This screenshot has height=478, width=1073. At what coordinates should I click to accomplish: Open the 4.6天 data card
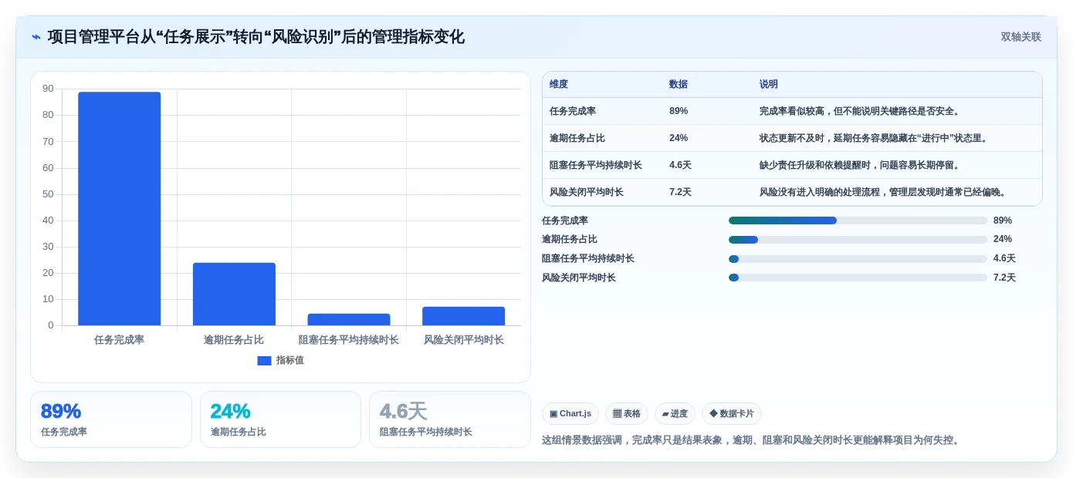tap(450, 419)
